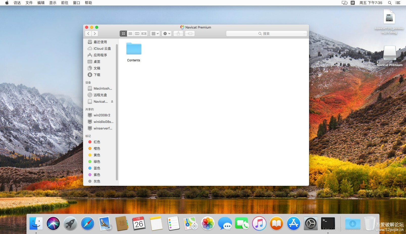Open the 显示 menu in menu bar
This screenshot has width=406, height=234.
[x=53, y=3]
